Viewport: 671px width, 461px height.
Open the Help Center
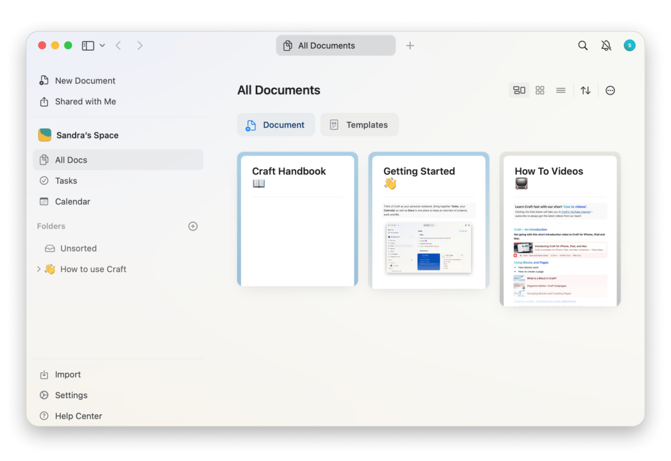coord(78,416)
